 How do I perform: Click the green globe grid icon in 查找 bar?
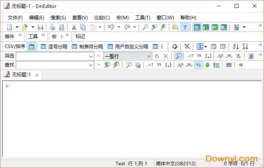point(207,65)
